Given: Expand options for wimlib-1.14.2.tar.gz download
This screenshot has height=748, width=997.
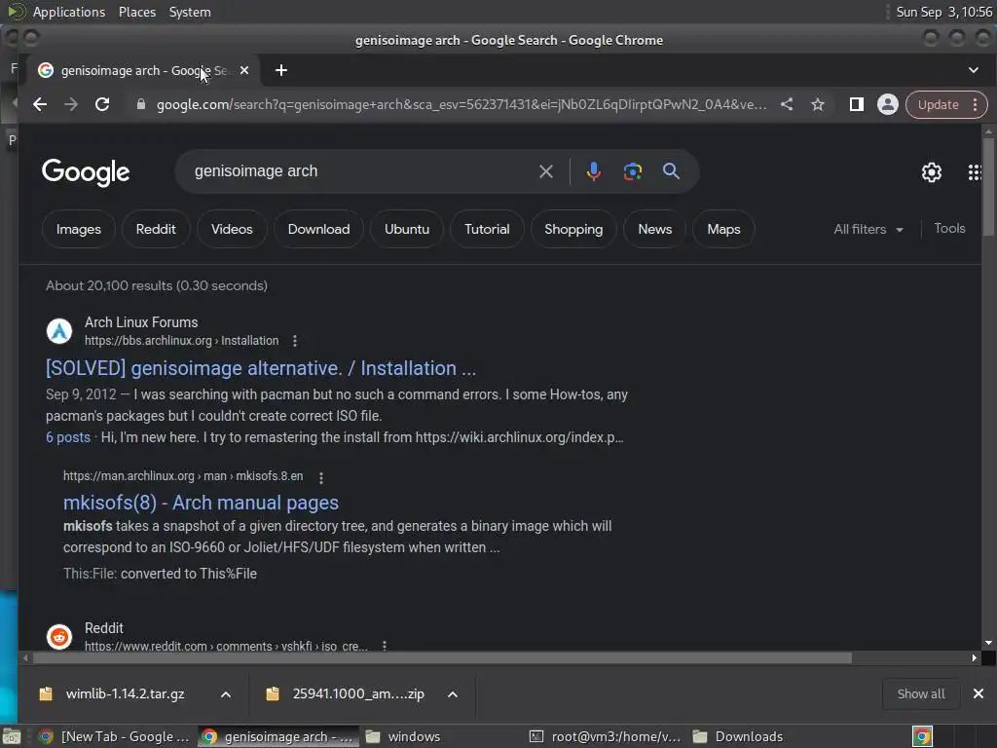Looking at the screenshot, I should (x=226, y=693).
